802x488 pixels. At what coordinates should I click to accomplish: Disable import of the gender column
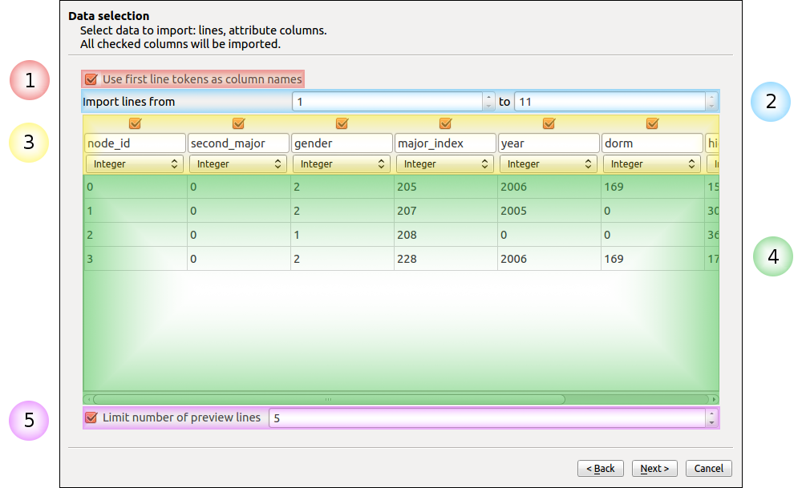tap(342, 123)
